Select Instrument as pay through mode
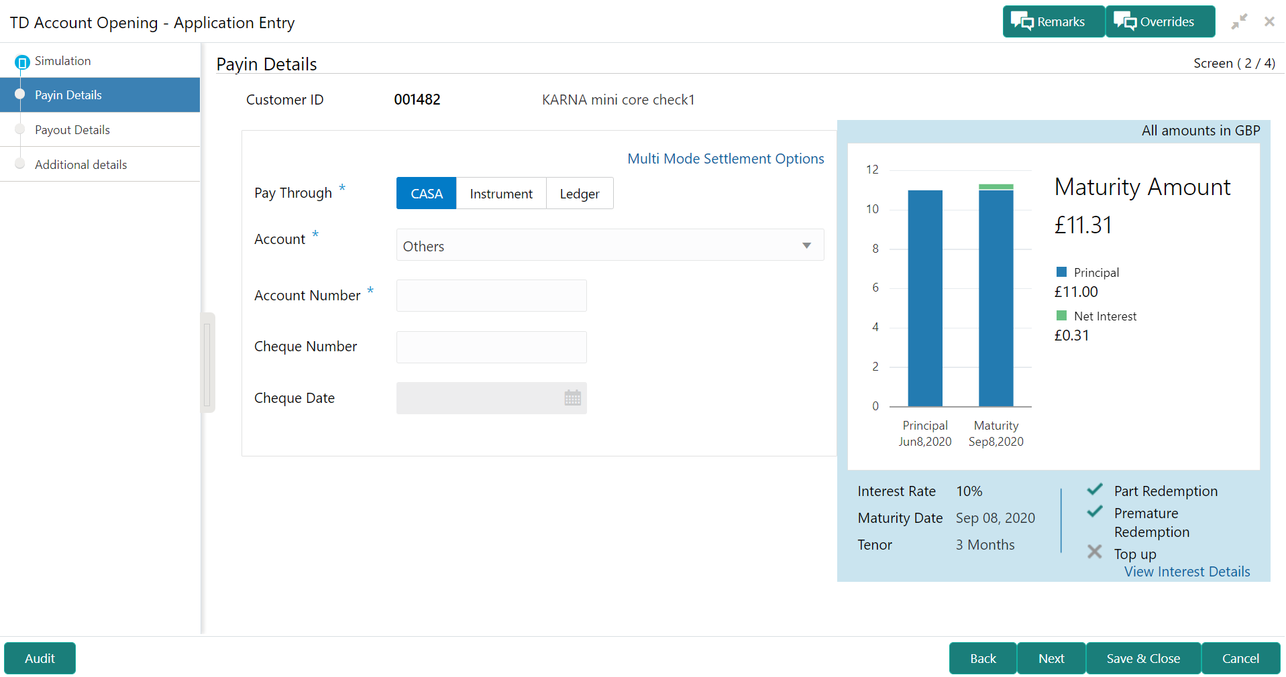 click(x=501, y=193)
